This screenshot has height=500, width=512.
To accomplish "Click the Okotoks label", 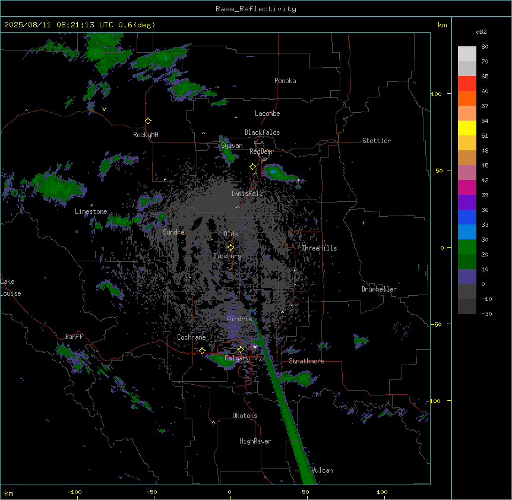I will pos(245,416).
